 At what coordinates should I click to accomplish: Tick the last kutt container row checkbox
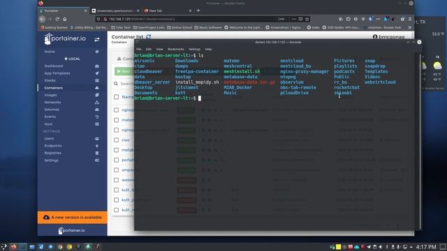tap(117, 210)
